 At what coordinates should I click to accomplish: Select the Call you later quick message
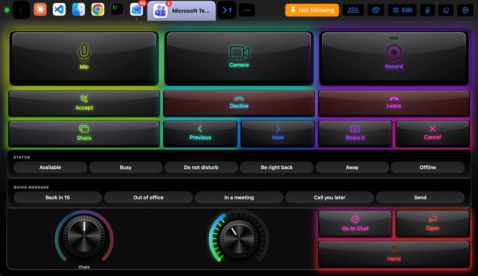coord(330,197)
